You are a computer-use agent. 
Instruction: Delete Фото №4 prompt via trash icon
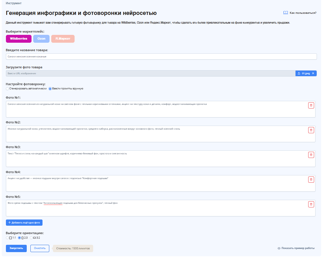311,180
